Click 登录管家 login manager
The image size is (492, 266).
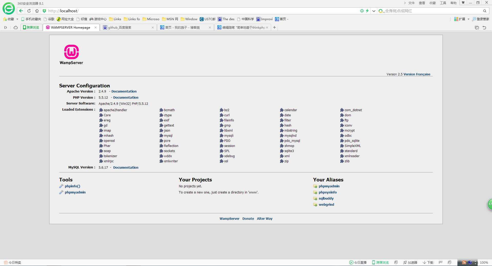tap(481, 19)
